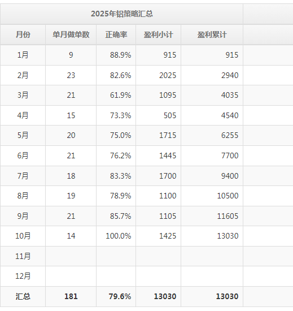
Task: Select the order count 9 for 1月
Action: [71, 55]
